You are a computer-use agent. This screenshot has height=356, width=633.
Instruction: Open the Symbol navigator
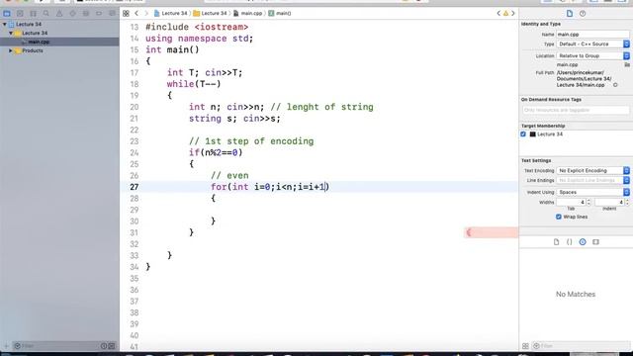click(33, 13)
